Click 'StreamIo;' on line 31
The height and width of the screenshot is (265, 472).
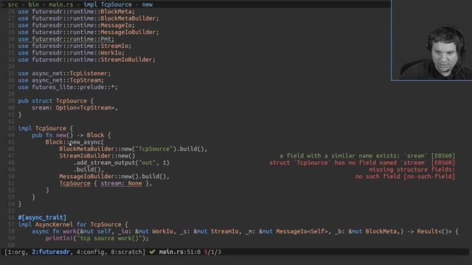click(116, 46)
